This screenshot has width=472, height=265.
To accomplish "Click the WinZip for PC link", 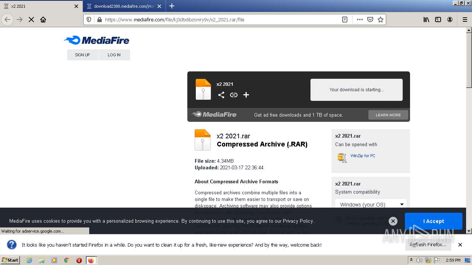I will (363, 156).
